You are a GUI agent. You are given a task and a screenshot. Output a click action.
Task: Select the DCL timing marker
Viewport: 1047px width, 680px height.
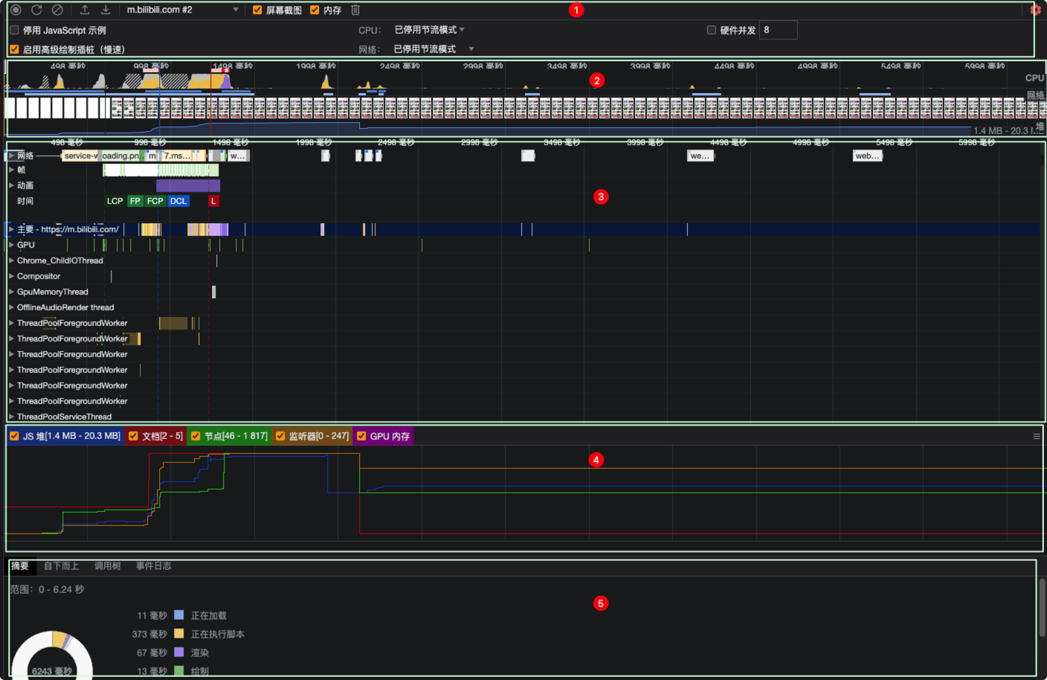[x=178, y=201]
